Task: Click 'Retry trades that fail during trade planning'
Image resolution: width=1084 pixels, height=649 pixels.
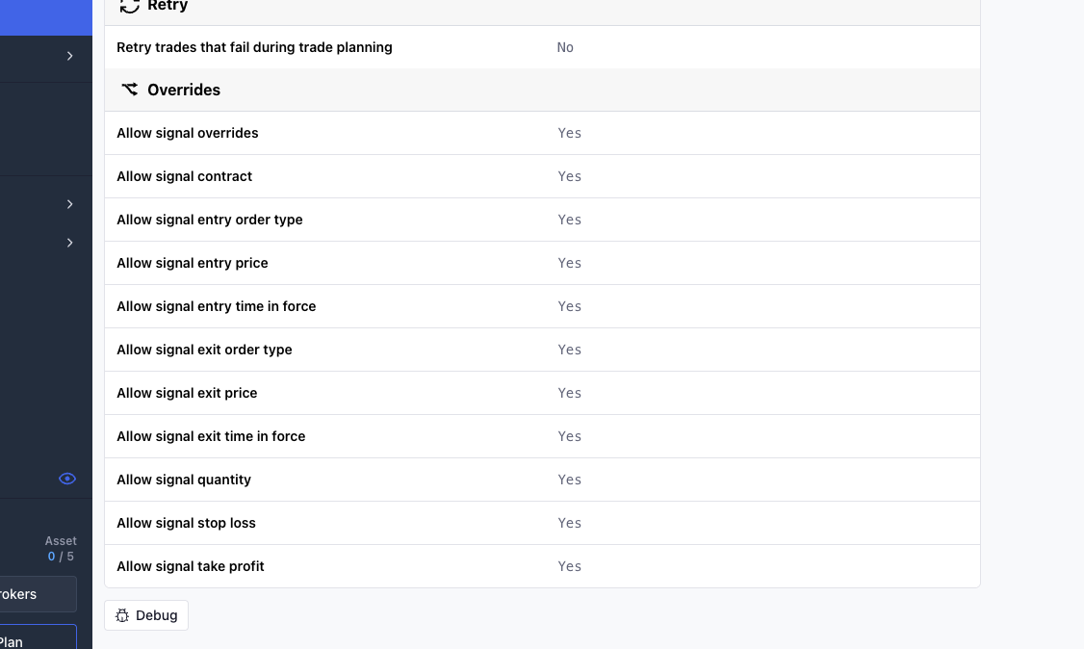Action: click(x=254, y=47)
